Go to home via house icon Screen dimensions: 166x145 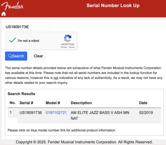click(x=4, y=14)
